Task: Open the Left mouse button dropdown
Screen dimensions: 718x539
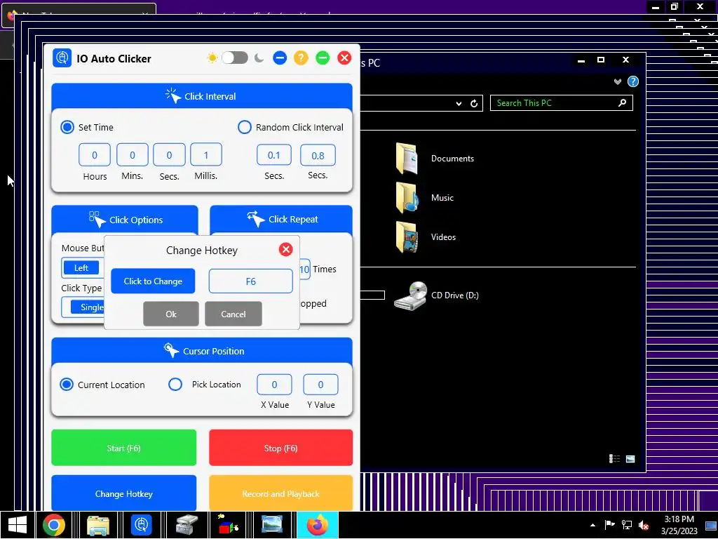Action: [x=83, y=268]
